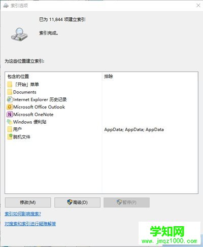Select the Windows 便利贴 sticky notes icon
The width and height of the screenshot is (203, 247).
[x=10, y=122]
